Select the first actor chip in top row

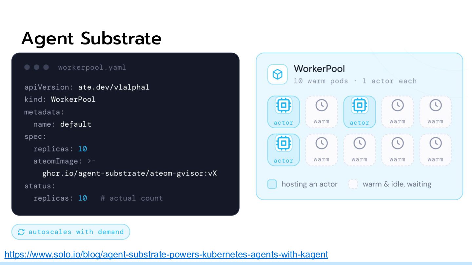tap(284, 112)
